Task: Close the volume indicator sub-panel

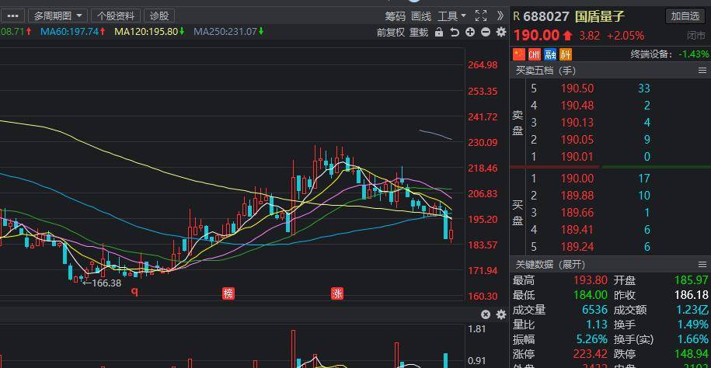Action: (x=486, y=314)
